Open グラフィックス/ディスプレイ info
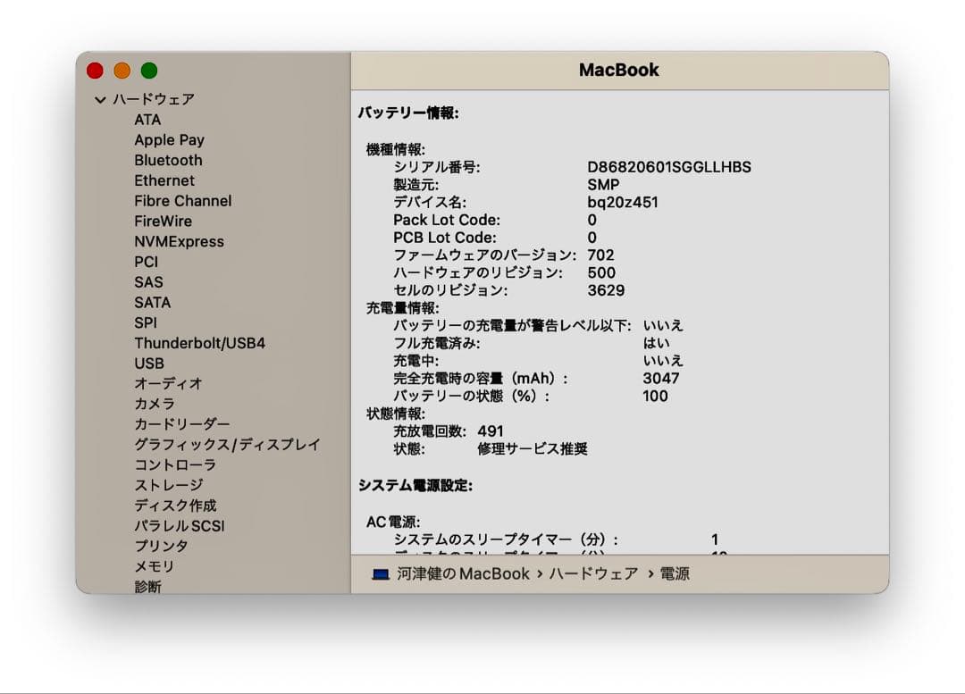Image resolution: width=965 pixels, height=694 pixels. click(x=227, y=444)
